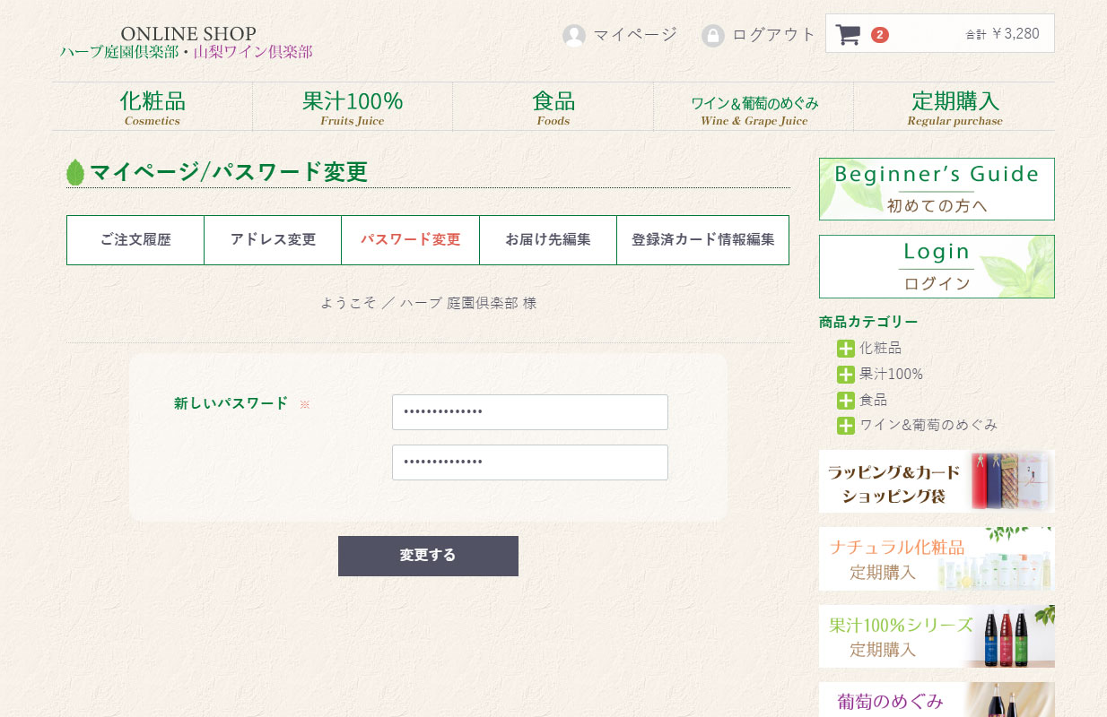
Task: Click the My Page user avatar icon
Action: (574, 36)
